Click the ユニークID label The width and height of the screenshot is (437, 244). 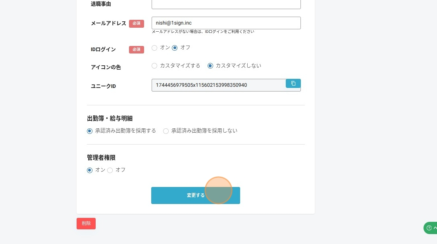pyautogui.click(x=104, y=86)
